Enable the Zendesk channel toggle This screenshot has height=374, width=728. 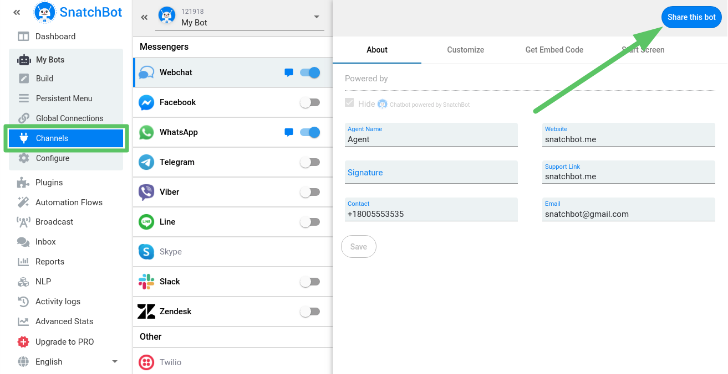pyautogui.click(x=310, y=311)
